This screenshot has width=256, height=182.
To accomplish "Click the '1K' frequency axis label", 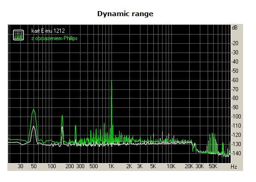I will [111, 166].
